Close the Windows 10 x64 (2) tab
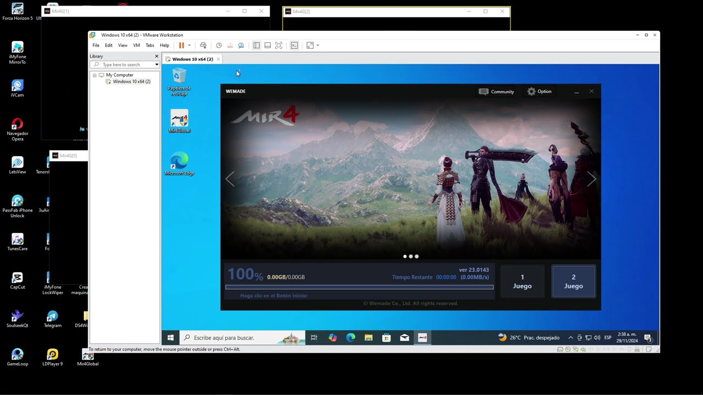The width and height of the screenshot is (703, 395). click(x=218, y=59)
